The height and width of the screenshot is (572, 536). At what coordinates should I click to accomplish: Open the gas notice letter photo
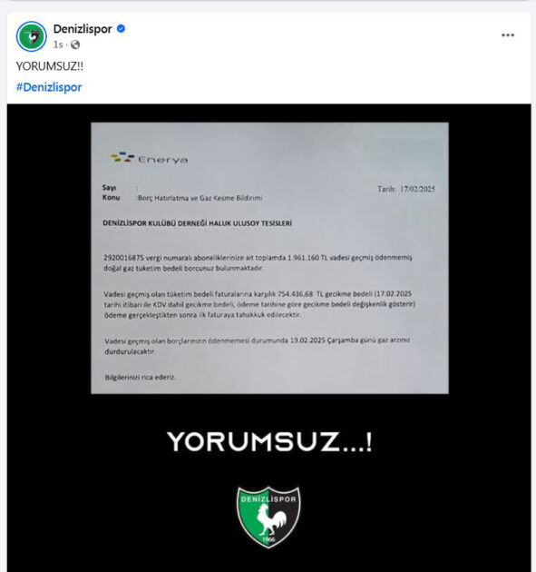tap(269, 258)
